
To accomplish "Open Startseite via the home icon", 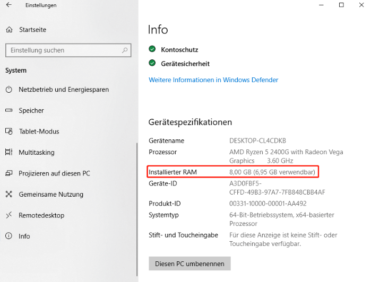I will point(8,29).
